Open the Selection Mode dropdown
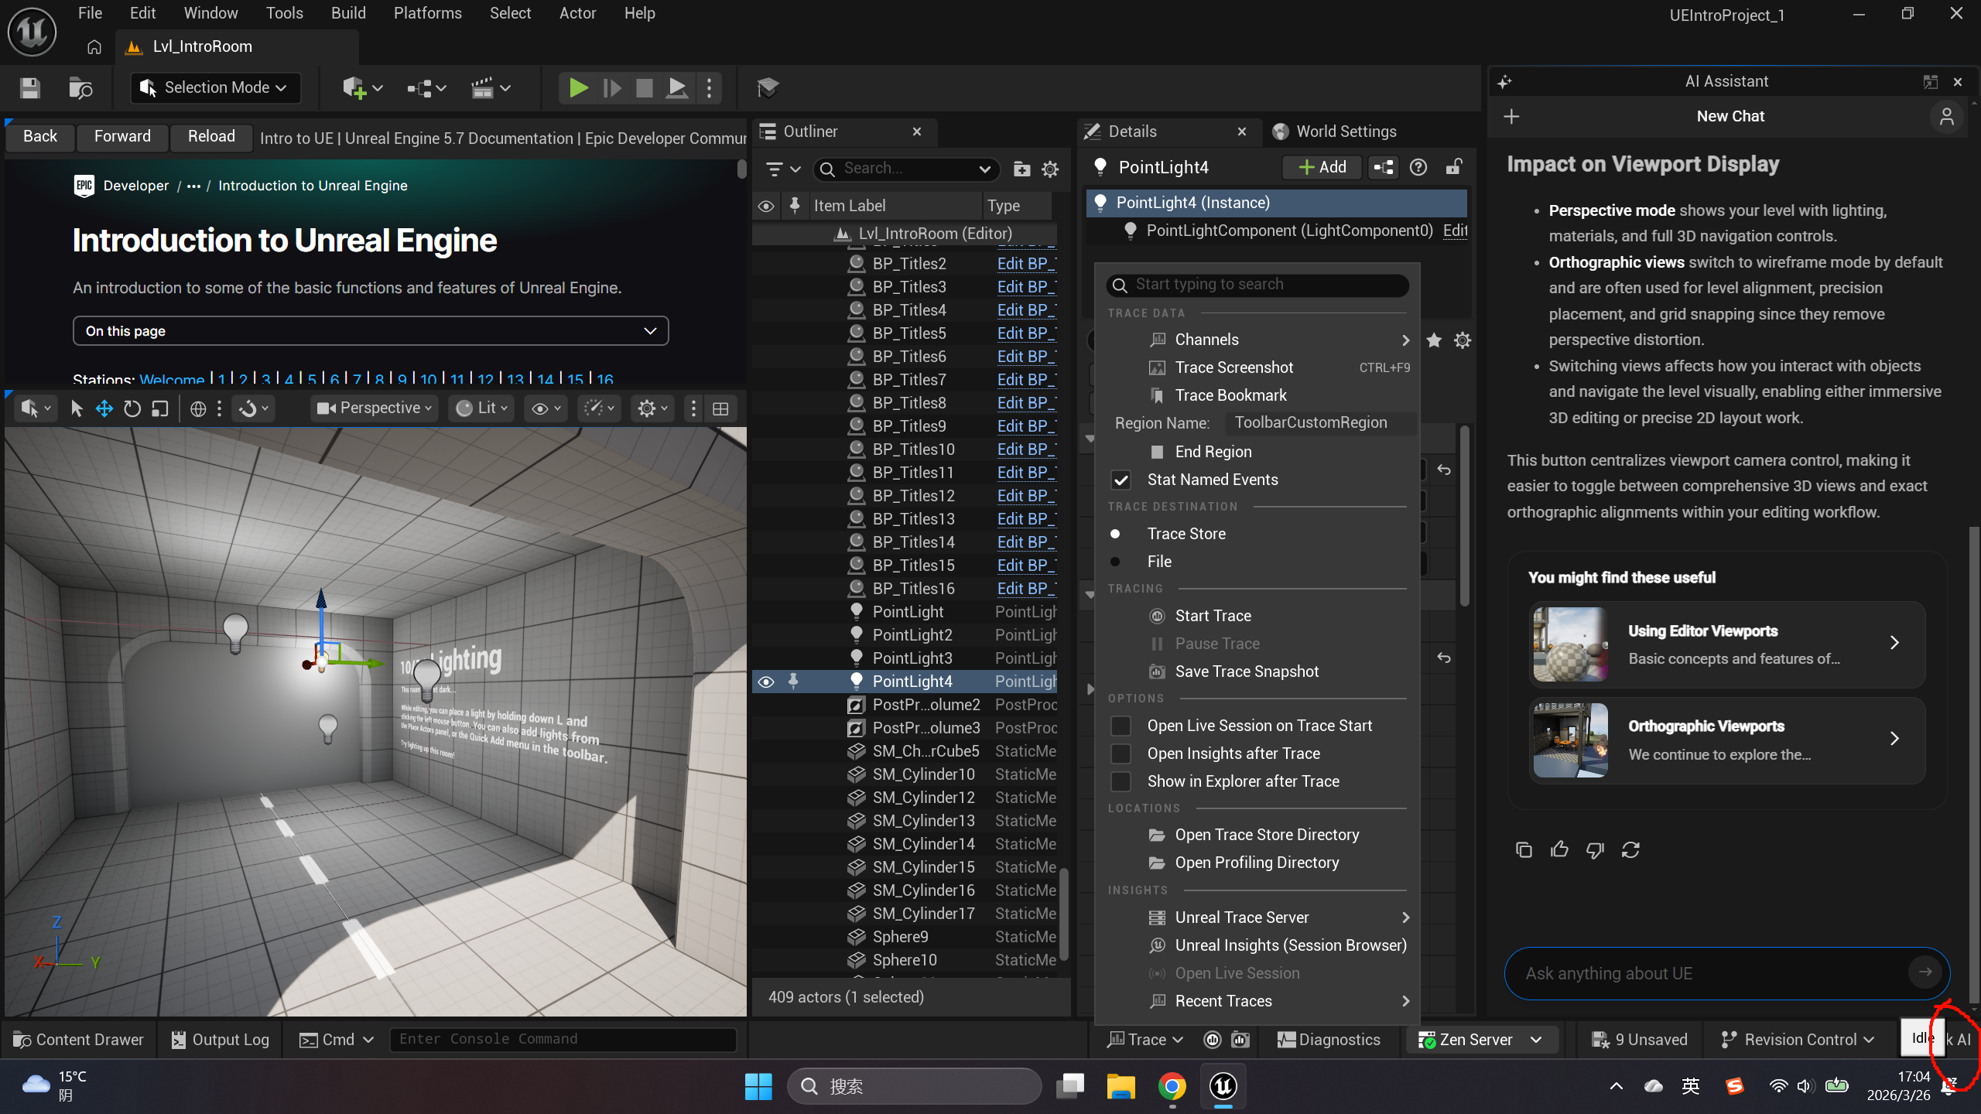1981x1114 pixels. coord(216,87)
